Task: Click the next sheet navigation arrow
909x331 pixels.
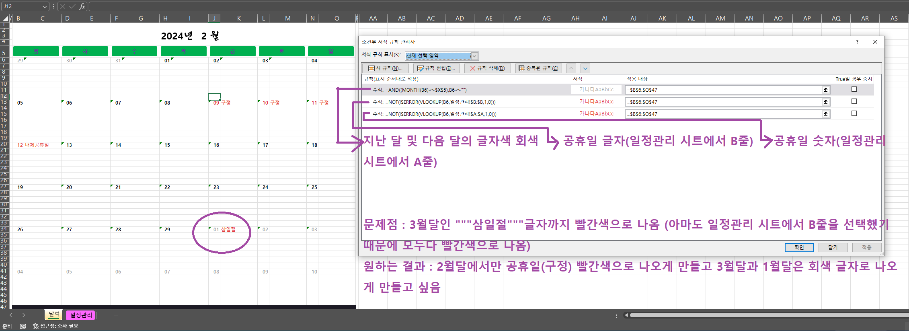Action: [24, 315]
